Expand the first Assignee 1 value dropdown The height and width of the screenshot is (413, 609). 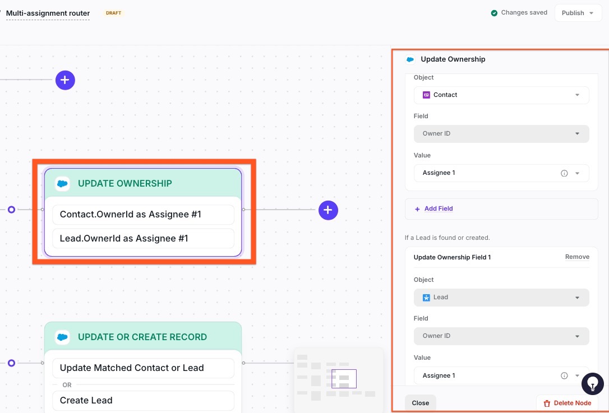(x=578, y=173)
